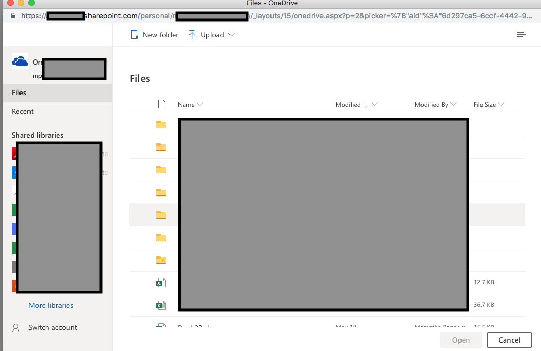The image size is (541, 351).
Task: Select the Excel file icon for 36.7 KB row
Action: (161, 305)
